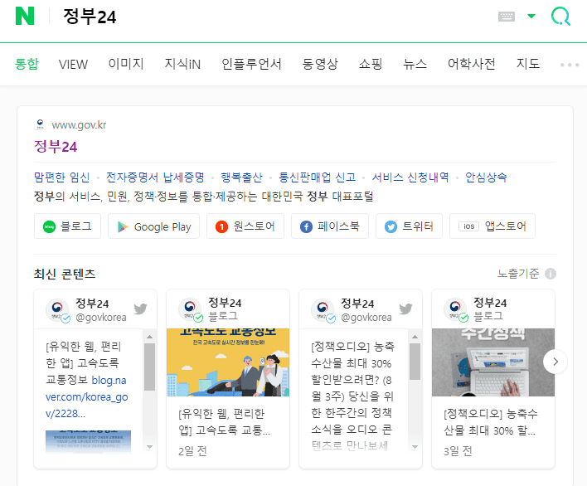Open the purple 정부24 title link
Image resolution: width=587 pixels, height=486 pixels.
pyautogui.click(x=56, y=147)
